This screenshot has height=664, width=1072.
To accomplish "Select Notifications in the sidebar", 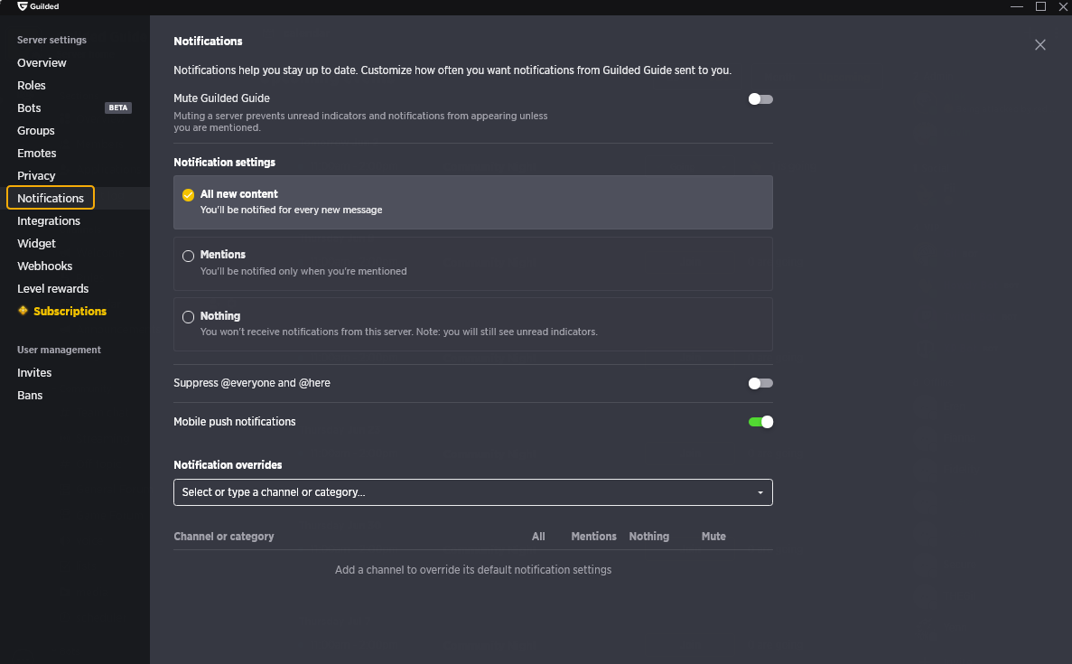I will point(51,199).
